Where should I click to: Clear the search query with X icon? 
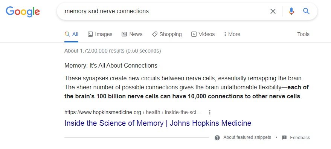click(273, 11)
